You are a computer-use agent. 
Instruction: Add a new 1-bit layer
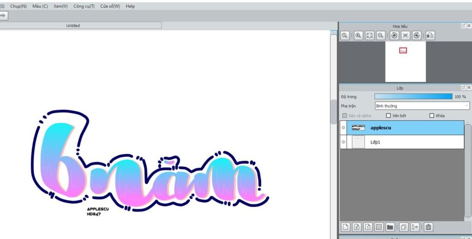point(367,227)
